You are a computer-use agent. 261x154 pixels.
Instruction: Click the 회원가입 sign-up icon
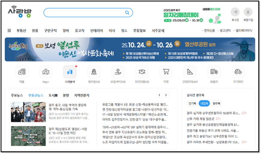tap(248, 12)
